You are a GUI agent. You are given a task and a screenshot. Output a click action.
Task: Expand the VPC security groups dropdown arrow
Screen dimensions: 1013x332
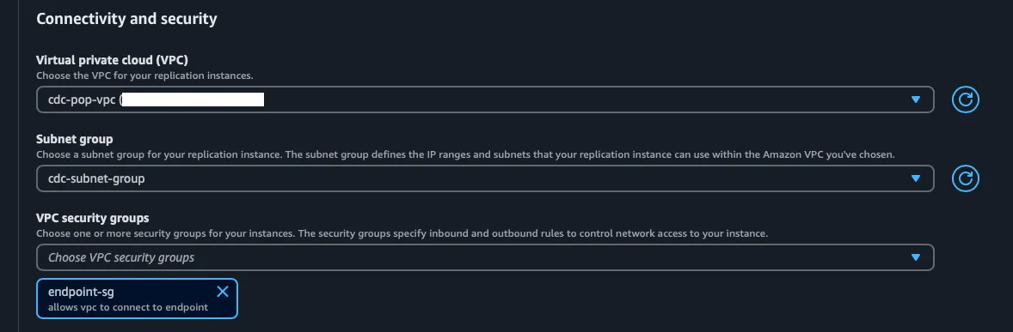(915, 257)
